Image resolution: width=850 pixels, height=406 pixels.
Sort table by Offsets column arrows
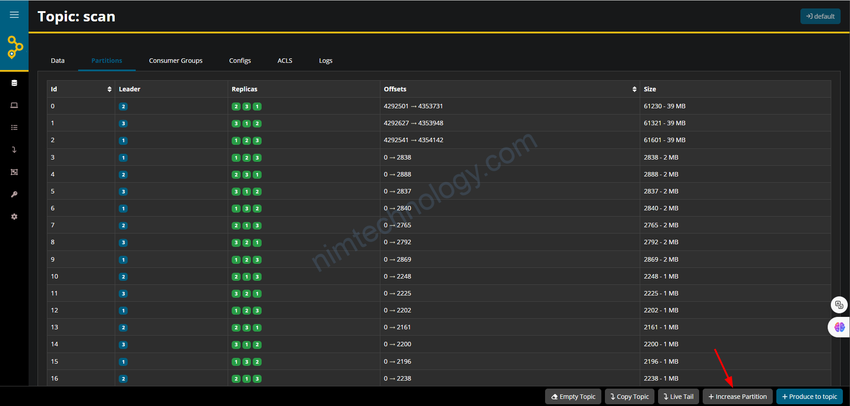pos(634,89)
